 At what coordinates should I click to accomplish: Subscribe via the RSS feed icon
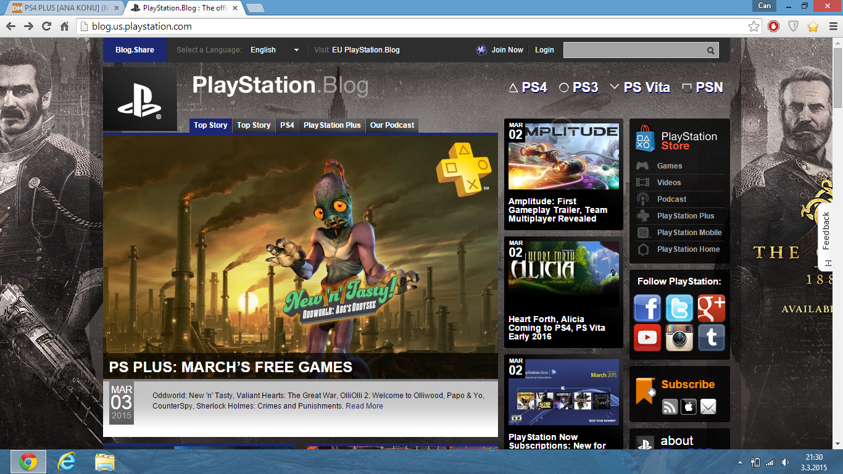click(x=670, y=407)
